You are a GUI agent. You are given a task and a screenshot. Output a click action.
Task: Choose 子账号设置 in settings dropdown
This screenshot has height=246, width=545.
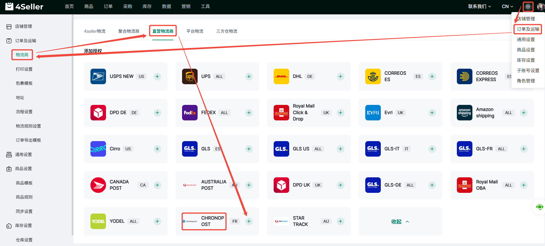pos(528,70)
